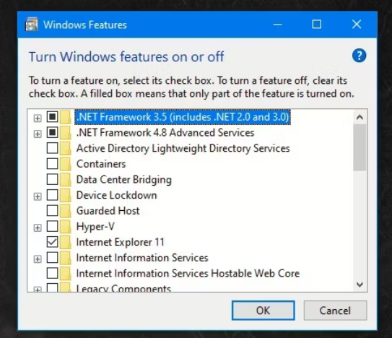392x338 pixels.
Task: Select the 'Containers' label
Action: [x=101, y=164]
